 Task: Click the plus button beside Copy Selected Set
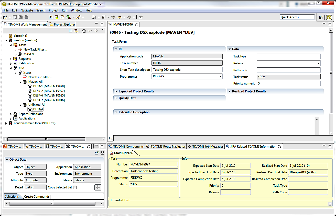(97, 187)
